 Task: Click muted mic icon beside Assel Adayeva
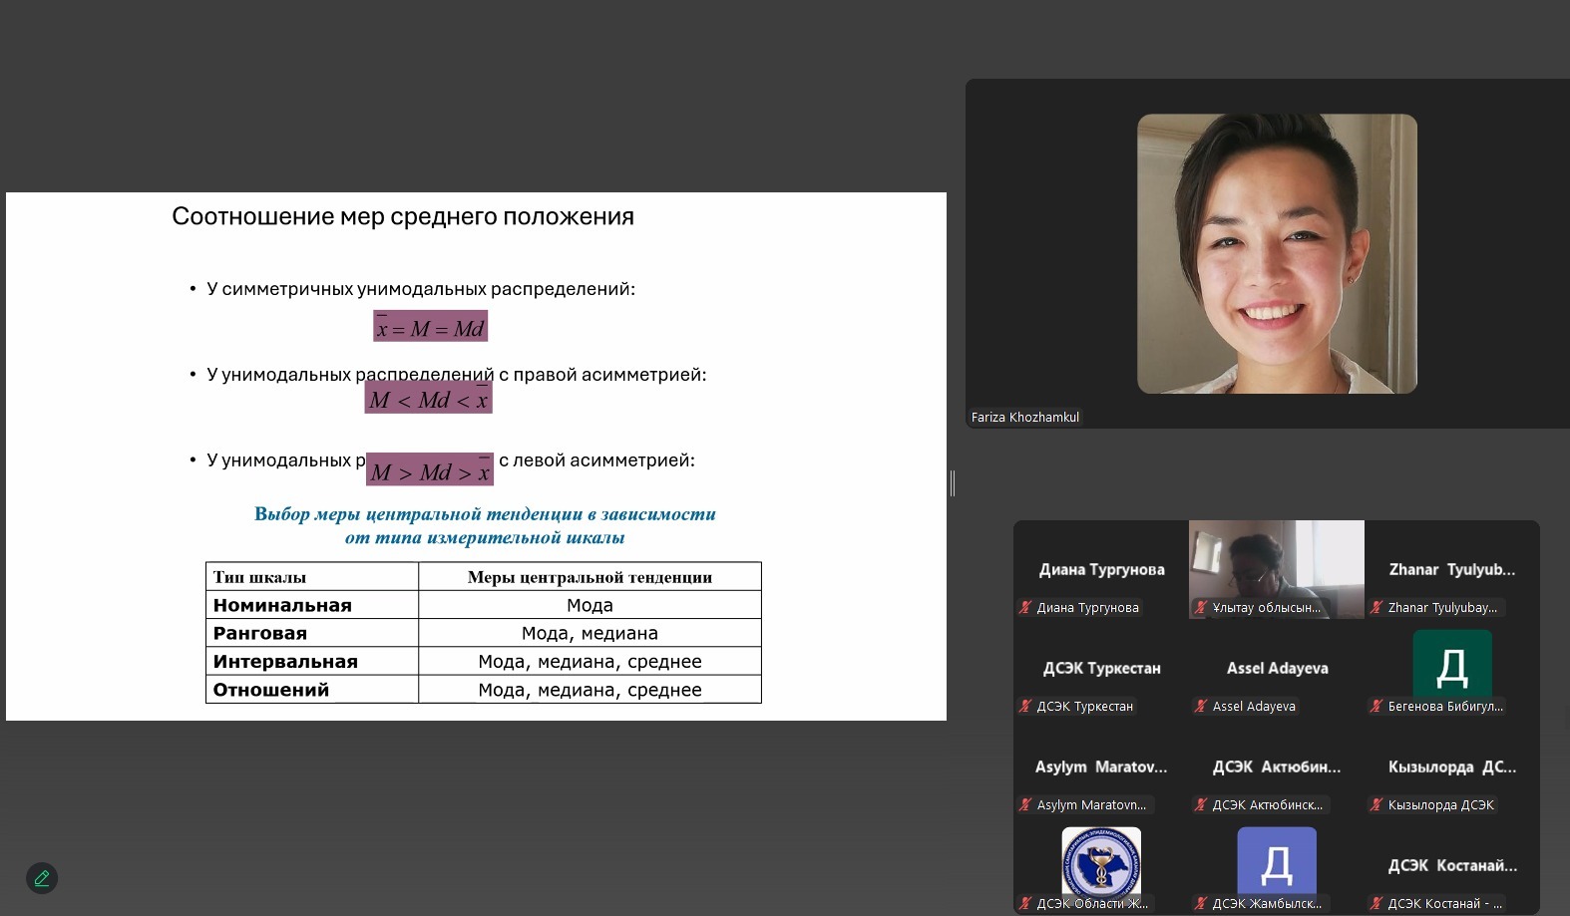[1201, 706]
